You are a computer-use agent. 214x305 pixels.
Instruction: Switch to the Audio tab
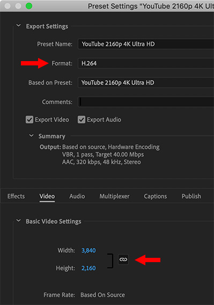77,196
